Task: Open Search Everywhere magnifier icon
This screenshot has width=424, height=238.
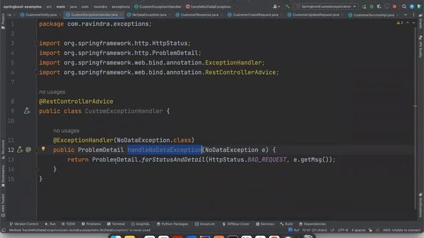Action: click(404, 7)
